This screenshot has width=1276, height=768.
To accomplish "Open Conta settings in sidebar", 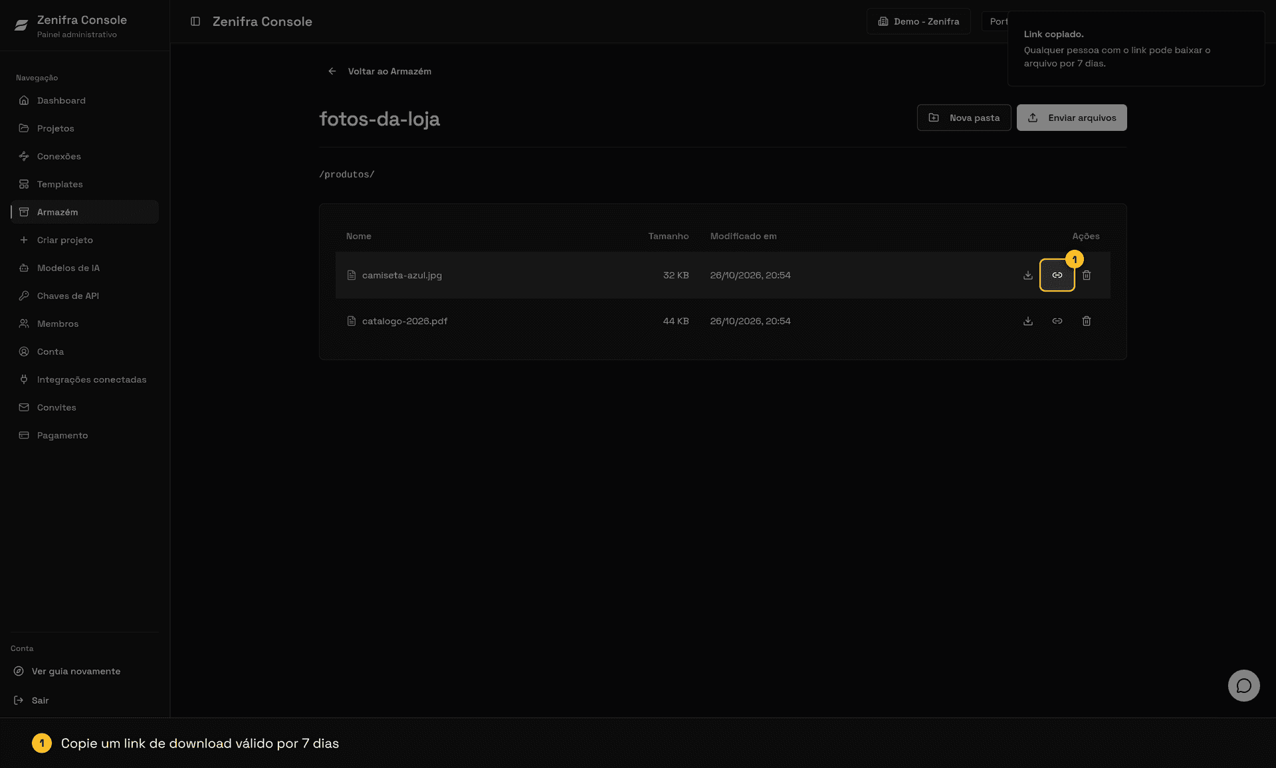I will [x=85, y=351].
